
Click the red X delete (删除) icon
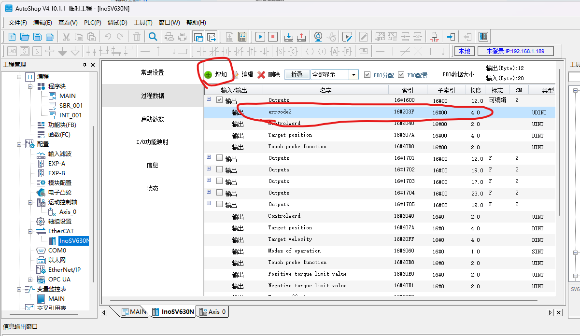pos(261,75)
